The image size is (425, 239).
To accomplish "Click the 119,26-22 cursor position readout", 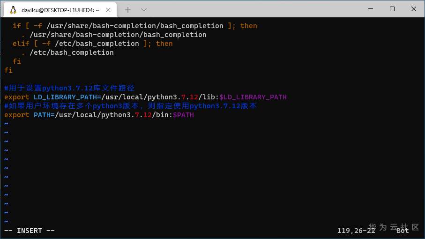I will click(x=356, y=231).
